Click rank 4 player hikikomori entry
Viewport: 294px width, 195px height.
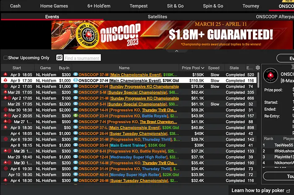tap(284, 163)
